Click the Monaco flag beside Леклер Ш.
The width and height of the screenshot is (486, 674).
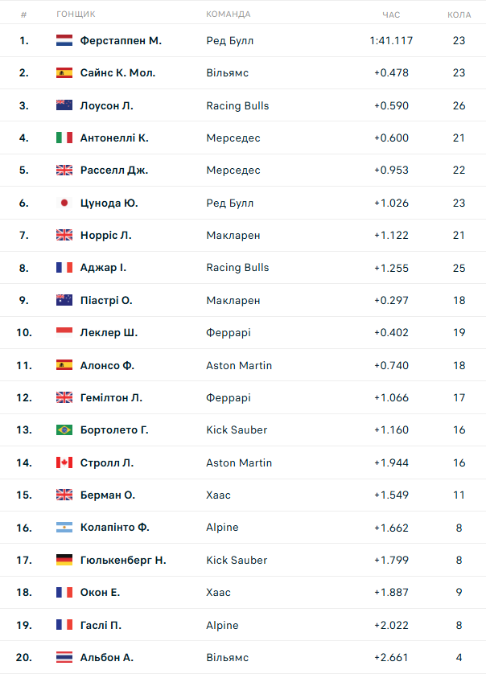tap(64, 332)
